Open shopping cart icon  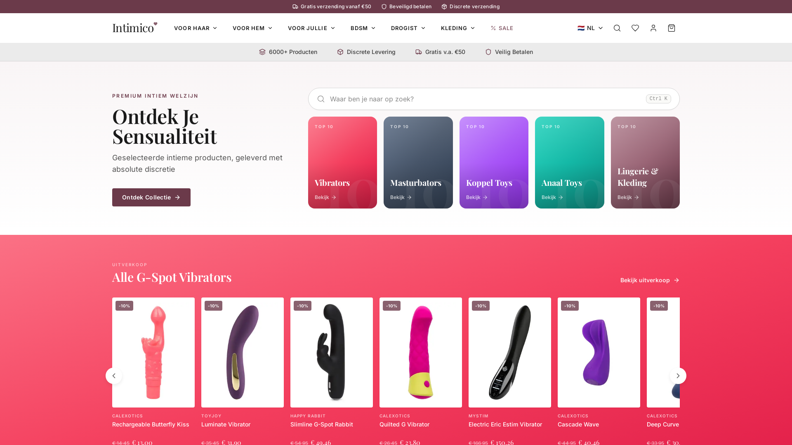coord(672,28)
